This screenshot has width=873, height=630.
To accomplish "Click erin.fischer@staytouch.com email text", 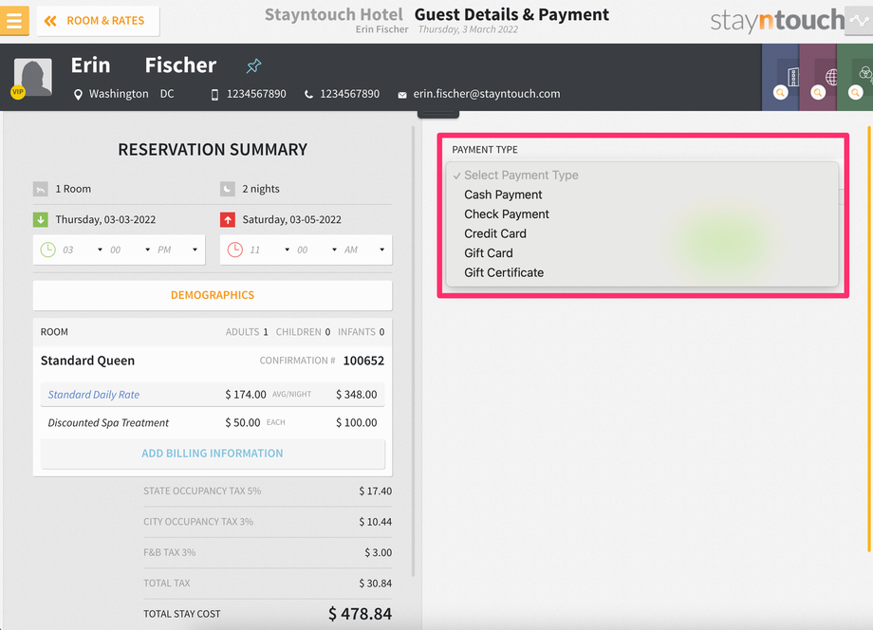I will (x=487, y=94).
